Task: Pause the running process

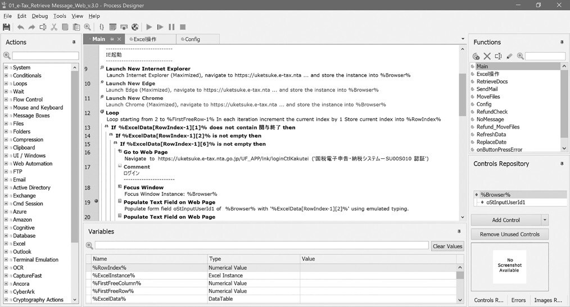Action: coord(171,27)
